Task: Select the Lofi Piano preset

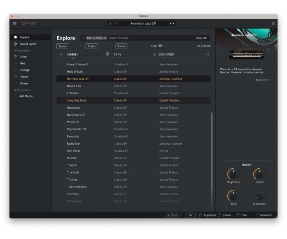Action: click(134, 93)
